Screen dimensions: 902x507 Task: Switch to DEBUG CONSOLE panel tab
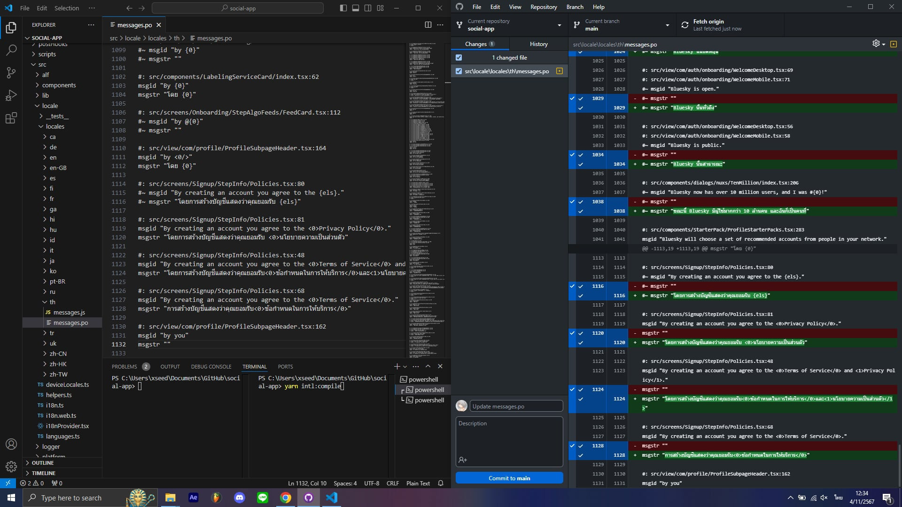(211, 367)
